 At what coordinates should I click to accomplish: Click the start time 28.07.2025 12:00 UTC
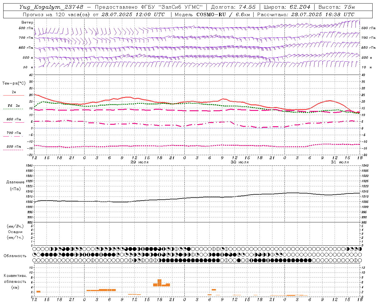[133, 14]
